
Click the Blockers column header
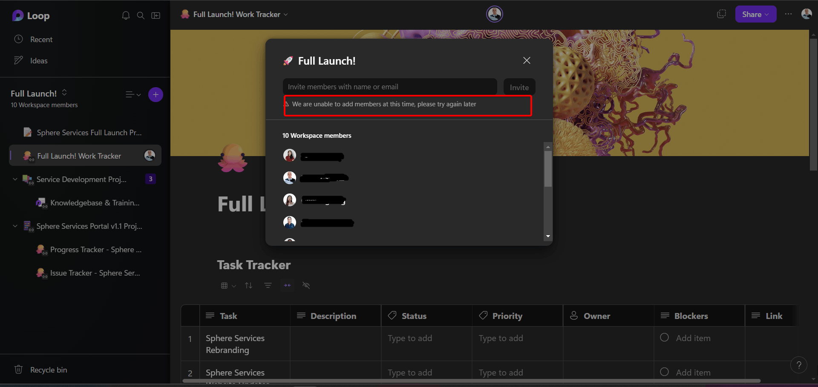[x=700, y=316]
